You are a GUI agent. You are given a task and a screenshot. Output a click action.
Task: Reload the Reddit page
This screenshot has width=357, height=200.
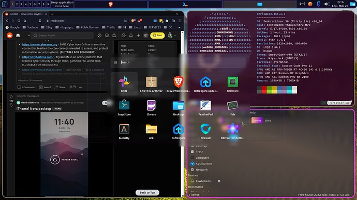(x=19, y=21)
